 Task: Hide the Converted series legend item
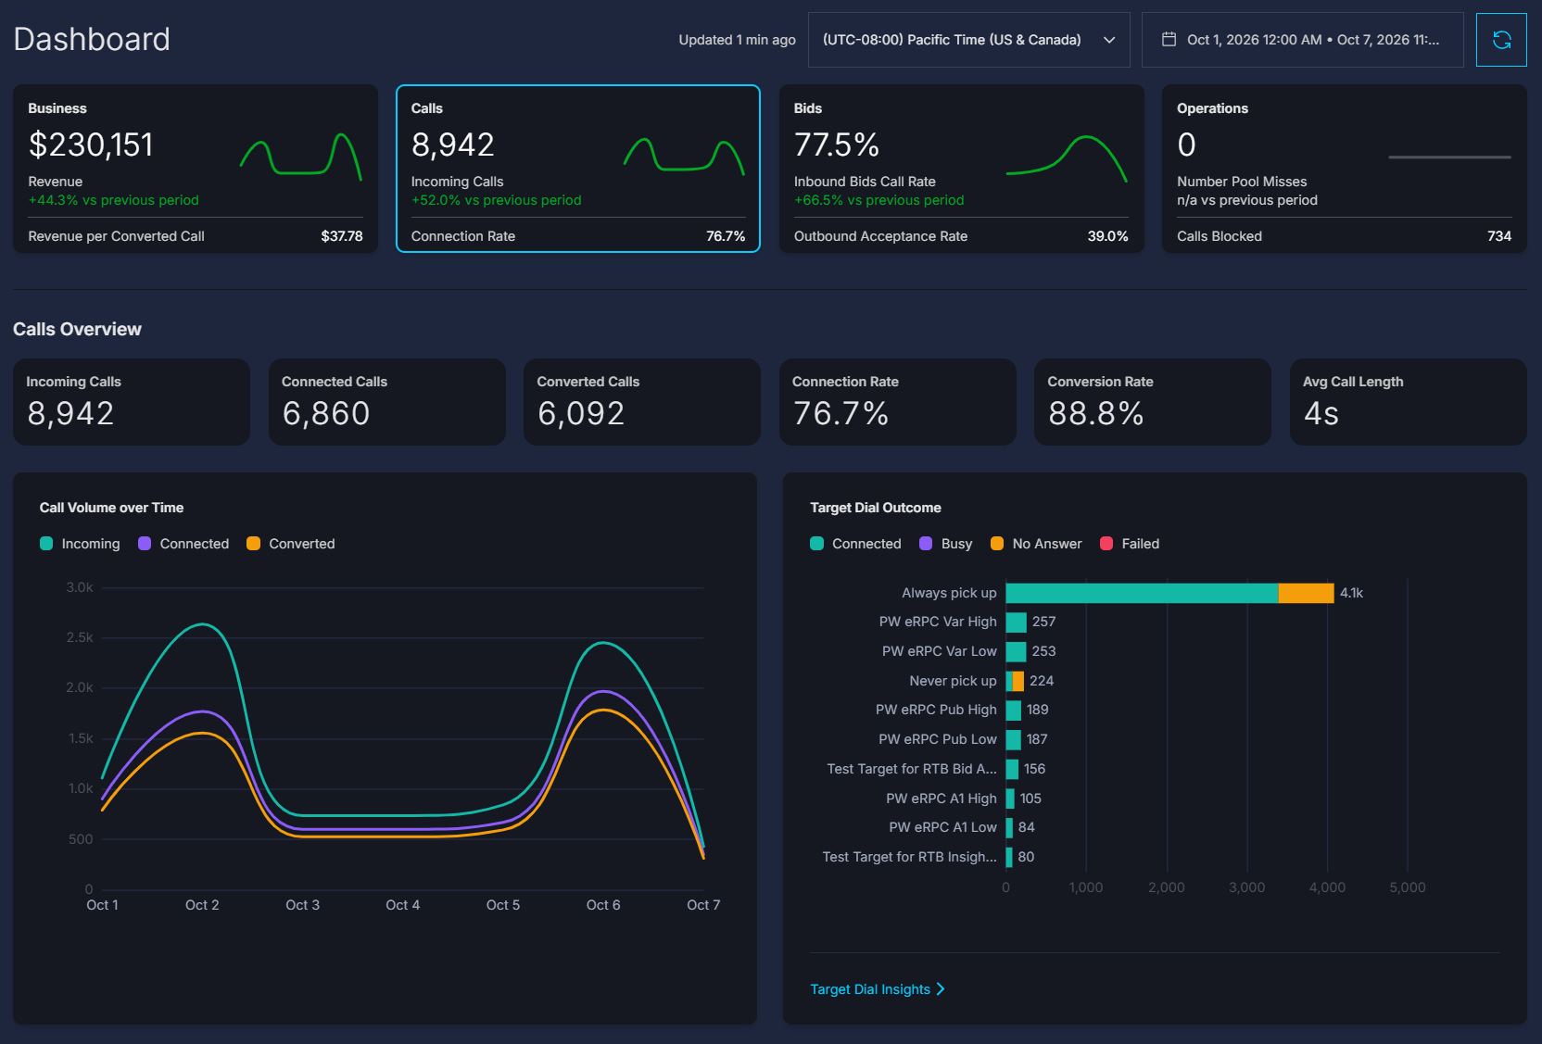click(x=291, y=544)
